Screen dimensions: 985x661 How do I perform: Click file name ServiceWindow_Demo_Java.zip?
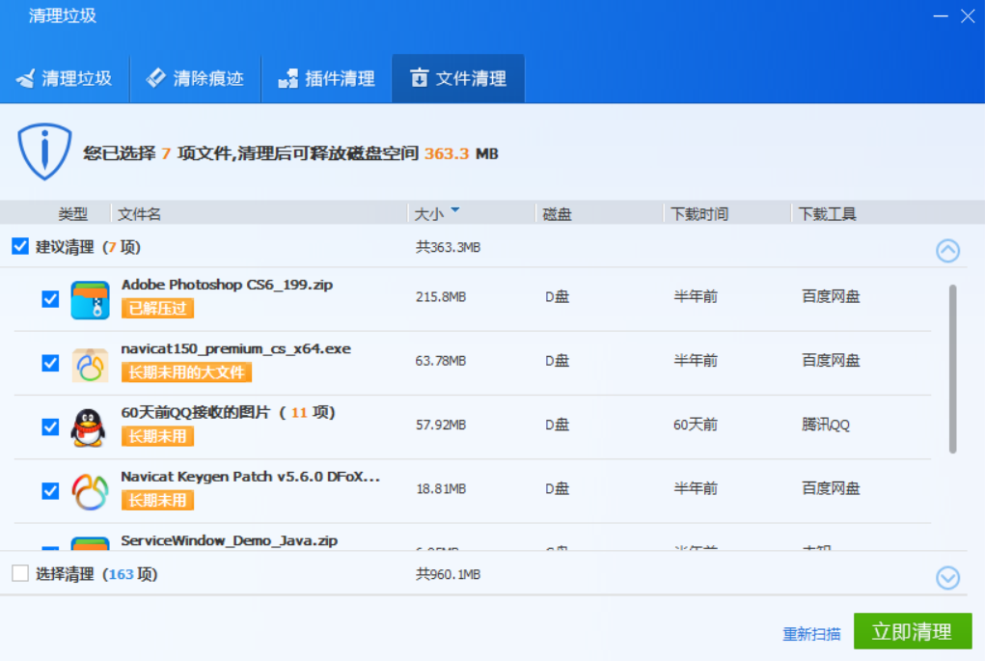pyautogui.click(x=230, y=540)
